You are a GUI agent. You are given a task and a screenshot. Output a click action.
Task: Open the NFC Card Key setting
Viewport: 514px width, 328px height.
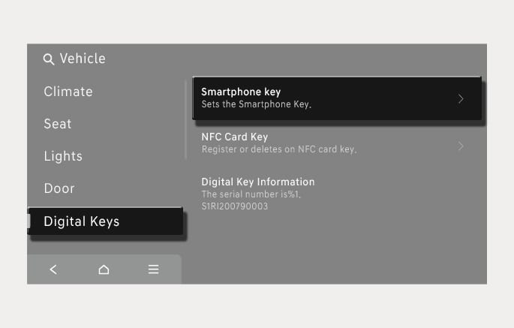338,143
